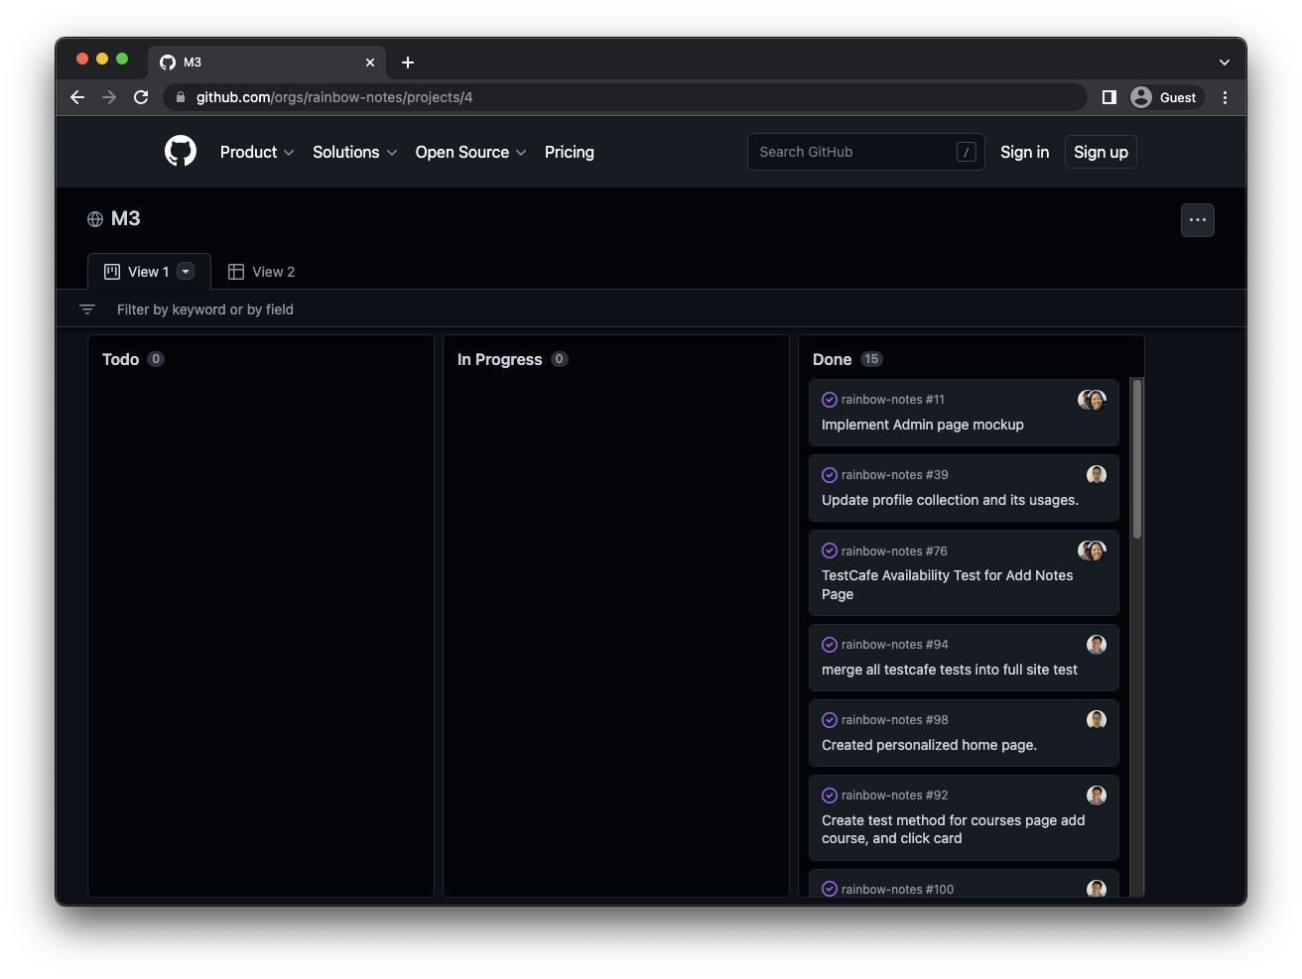
Task: Open the project three-dot options menu
Action: (x=1198, y=220)
